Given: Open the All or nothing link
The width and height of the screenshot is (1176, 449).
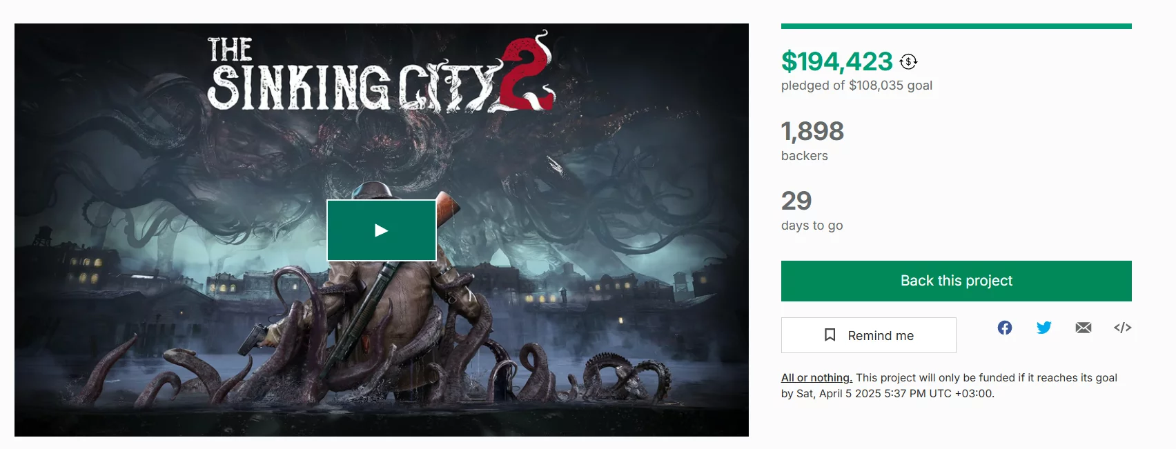Looking at the screenshot, I should pyautogui.click(x=816, y=377).
